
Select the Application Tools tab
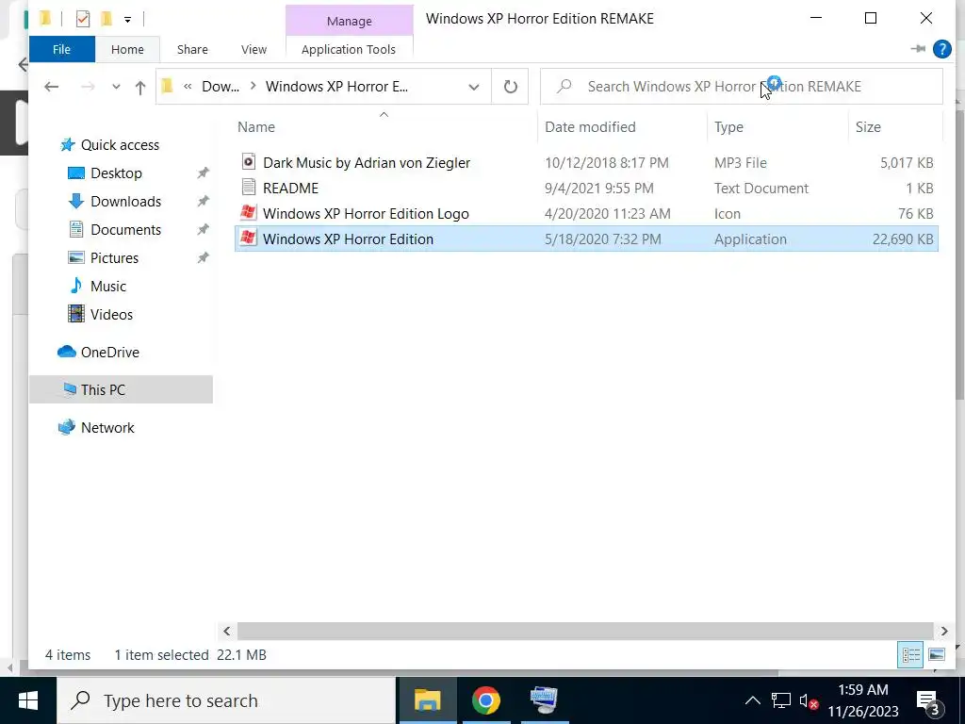(x=349, y=49)
